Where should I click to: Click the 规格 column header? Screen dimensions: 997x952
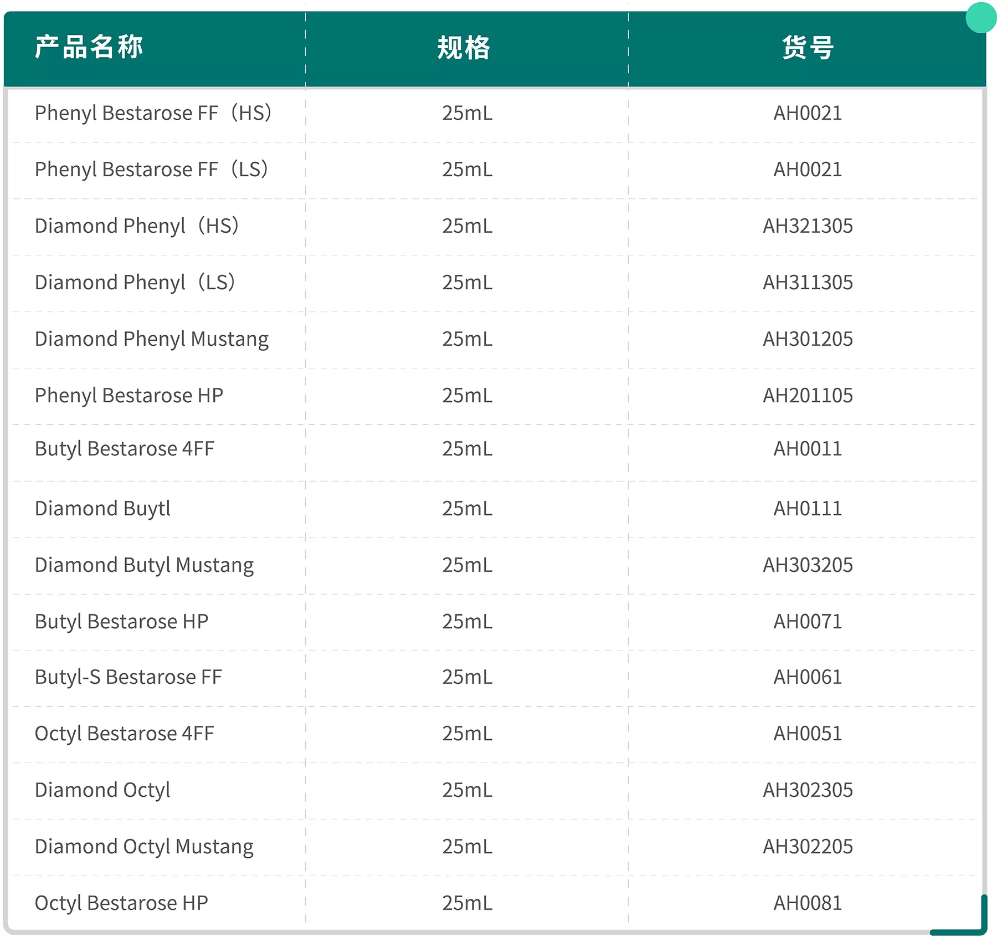click(464, 48)
